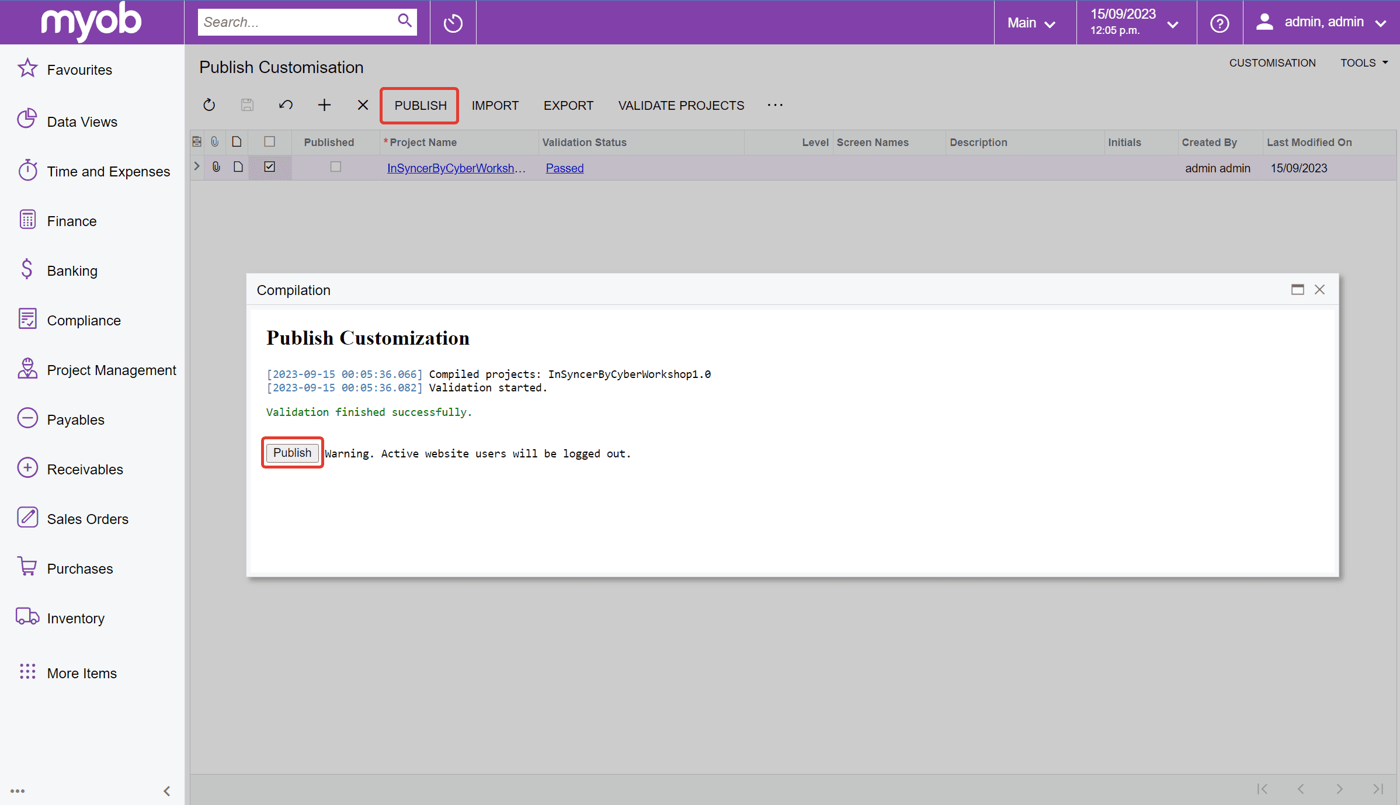Screen dimensions: 1400x805
Task: Open the recently visited history icon
Action: coord(453,23)
